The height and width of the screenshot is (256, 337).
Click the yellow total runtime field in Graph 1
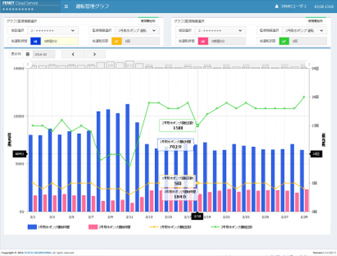coord(60,41)
